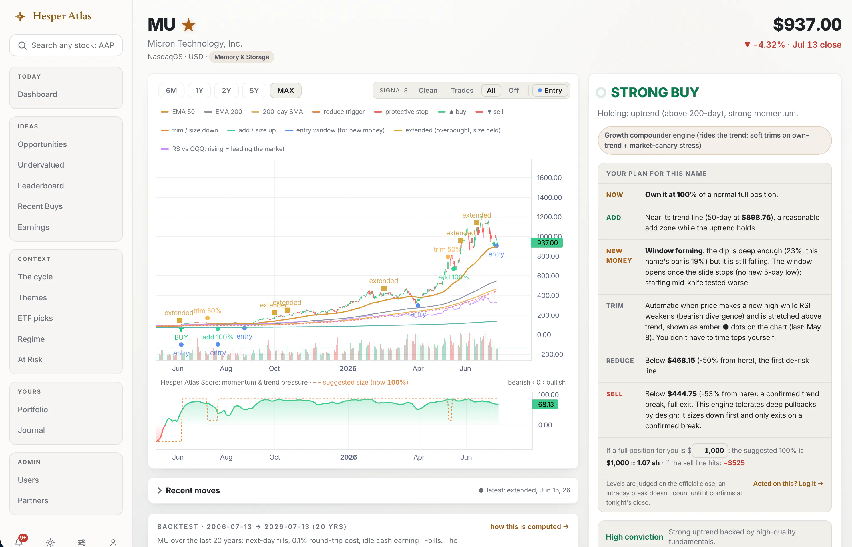Toggle the favorite star next to MU
The image size is (852, 547).
point(188,25)
